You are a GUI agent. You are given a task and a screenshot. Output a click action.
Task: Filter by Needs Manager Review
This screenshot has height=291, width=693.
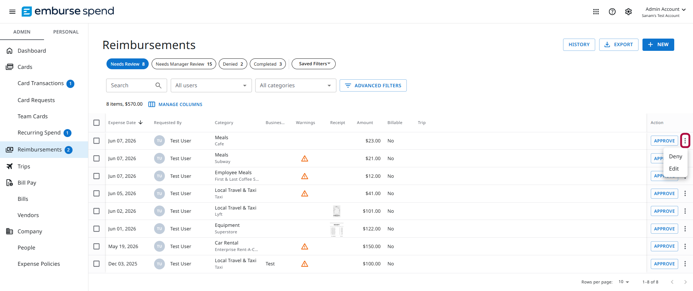(x=184, y=64)
